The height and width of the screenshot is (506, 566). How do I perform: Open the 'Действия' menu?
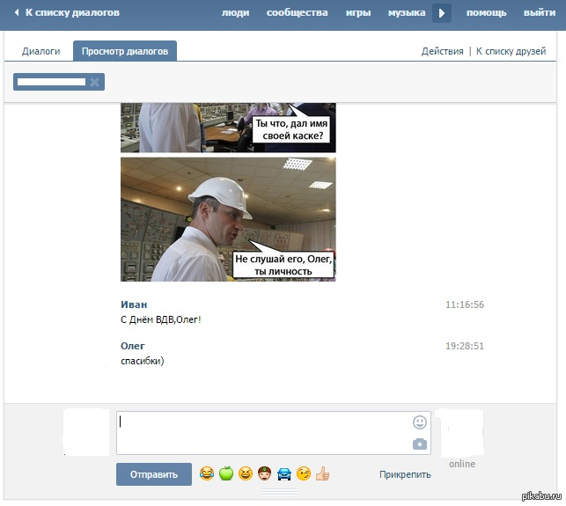[442, 51]
